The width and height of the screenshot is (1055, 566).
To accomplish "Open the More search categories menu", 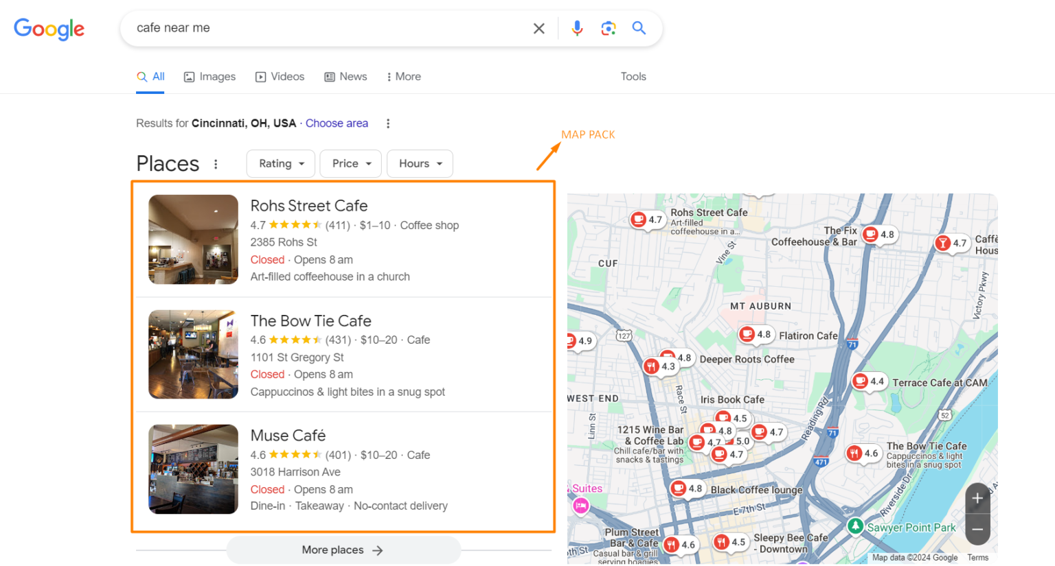I will [403, 76].
